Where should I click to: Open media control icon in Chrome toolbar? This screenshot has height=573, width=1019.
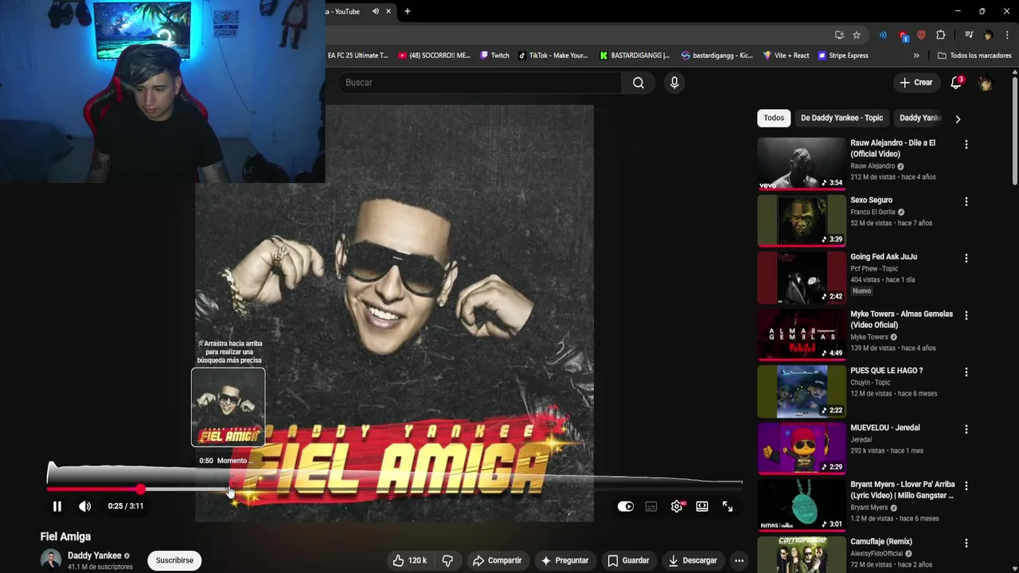click(x=969, y=35)
